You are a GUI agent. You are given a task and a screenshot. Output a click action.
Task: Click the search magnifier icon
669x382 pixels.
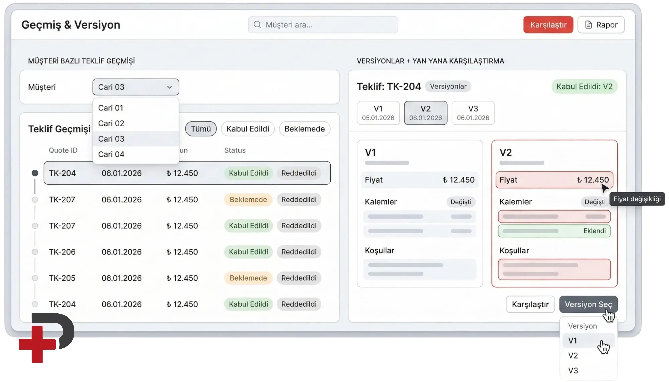point(257,25)
